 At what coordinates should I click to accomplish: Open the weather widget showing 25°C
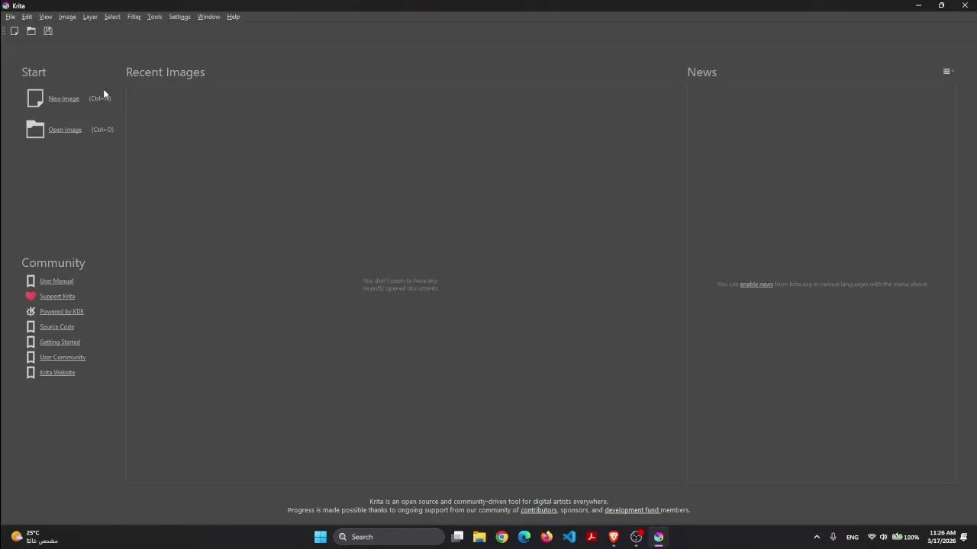tap(34, 537)
